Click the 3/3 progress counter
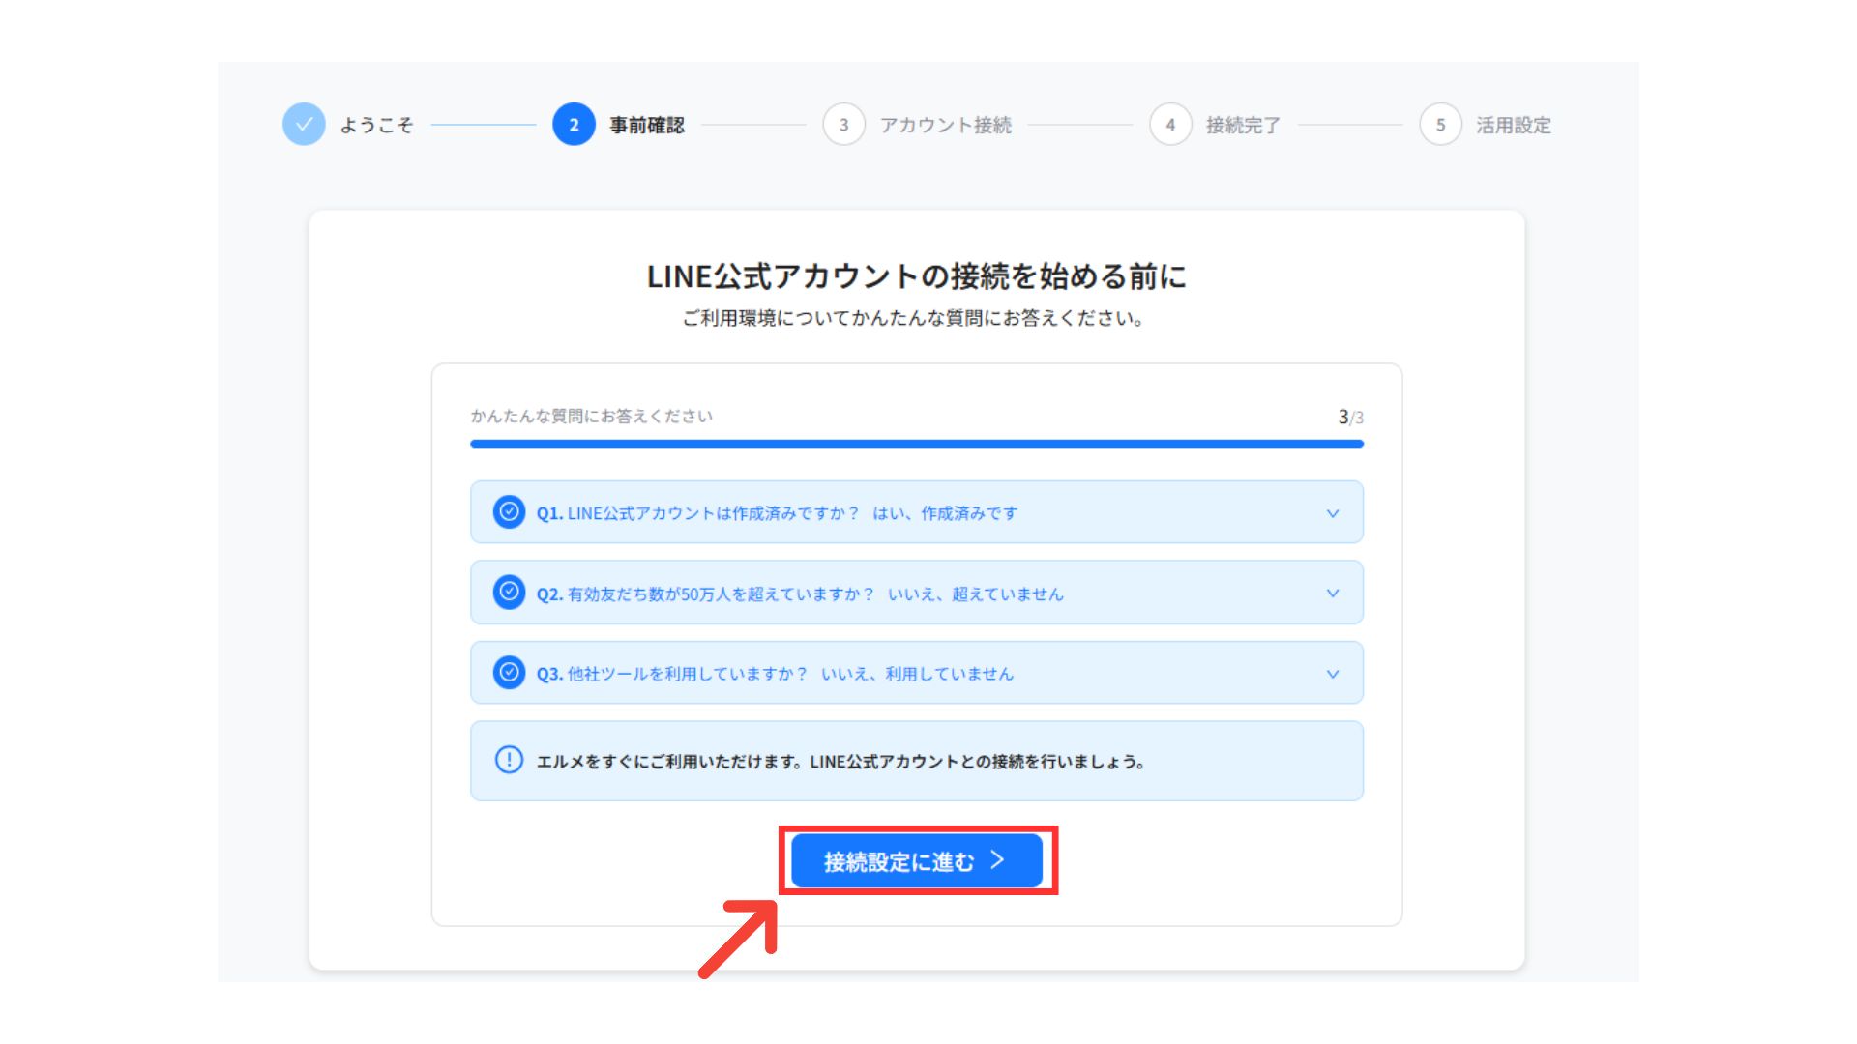The width and height of the screenshot is (1857, 1044). tap(1351, 417)
